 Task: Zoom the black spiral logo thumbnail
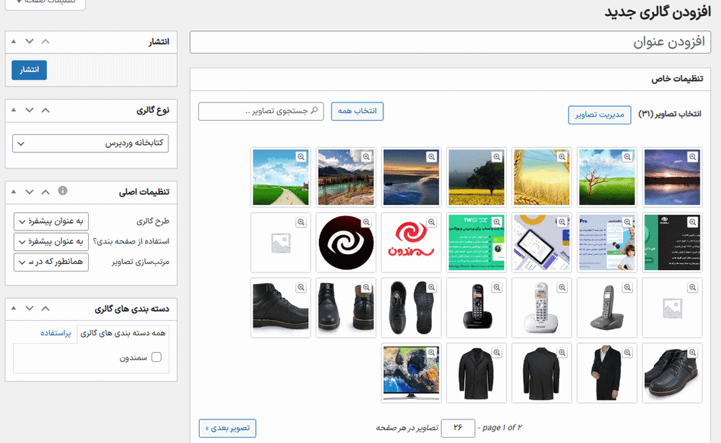[x=366, y=222]
